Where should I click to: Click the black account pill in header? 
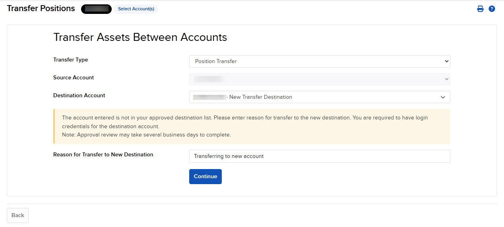tap(96, 9)
